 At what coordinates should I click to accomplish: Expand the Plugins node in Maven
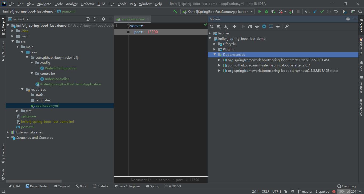215,49
